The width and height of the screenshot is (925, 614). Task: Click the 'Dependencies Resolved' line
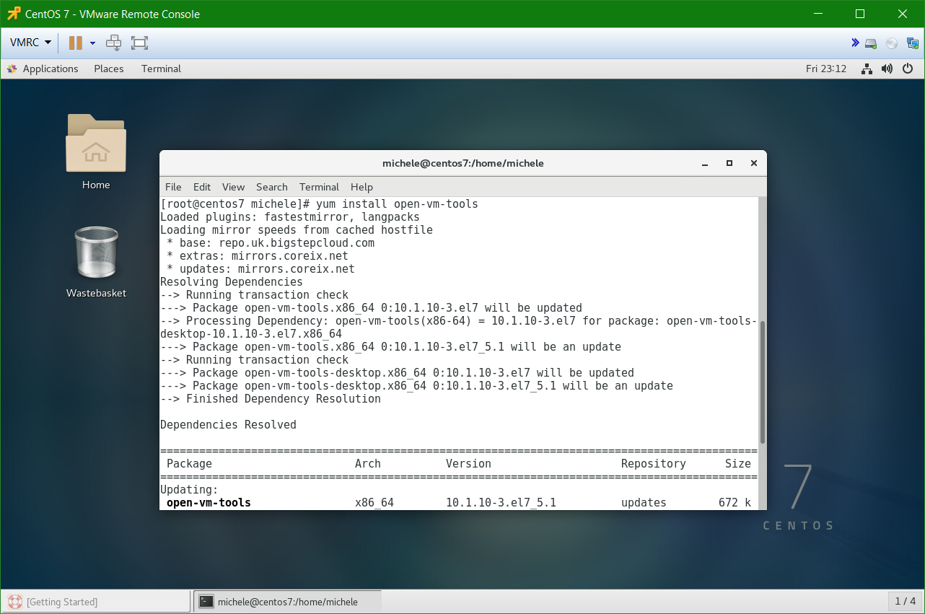(x=228, y=425)
